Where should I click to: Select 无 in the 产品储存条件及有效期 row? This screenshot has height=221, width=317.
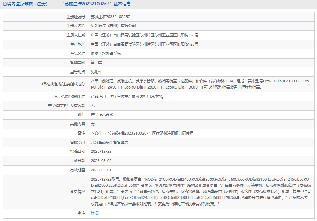click(93, 106)
